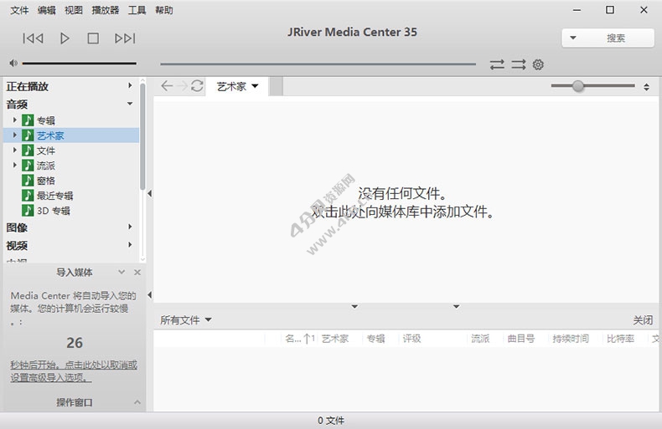Viewport: 662px width, 429px height.
Task: Mute audio via speaker icon
Action: 13,64
